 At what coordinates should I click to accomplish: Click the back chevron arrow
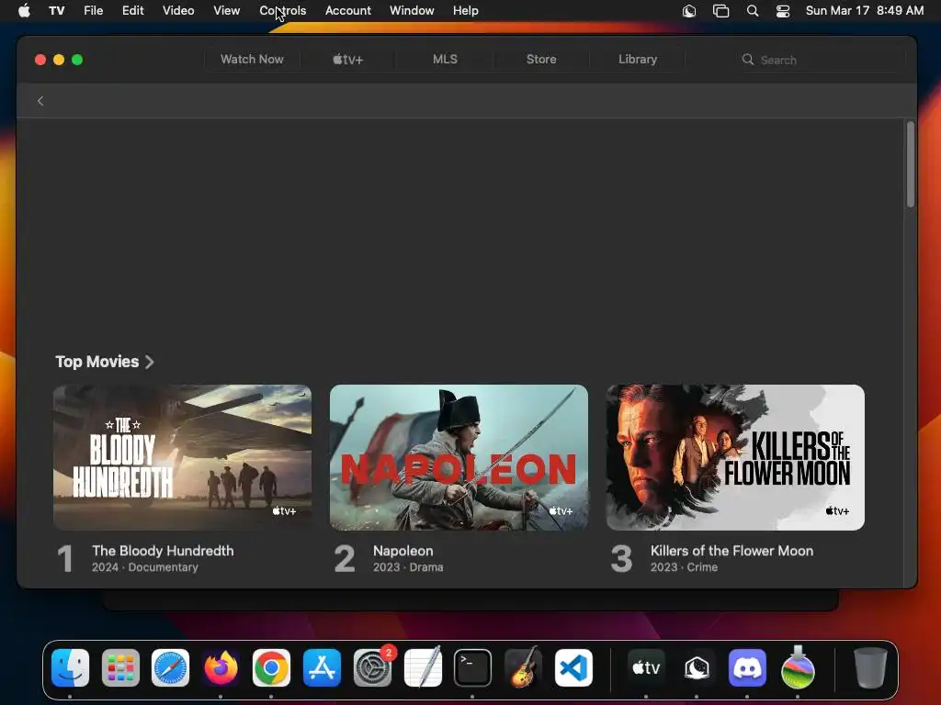40,101
